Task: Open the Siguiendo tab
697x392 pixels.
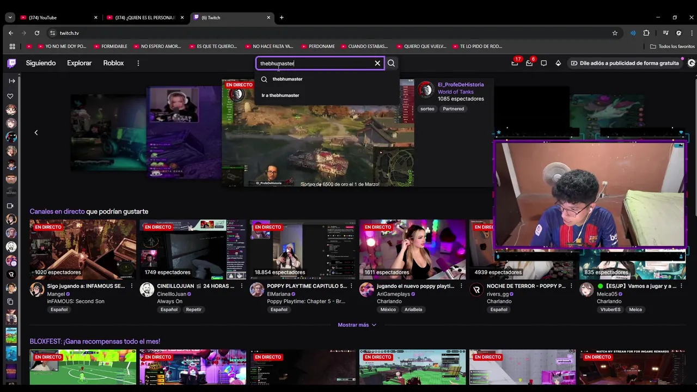Action: tap(41, 63)
